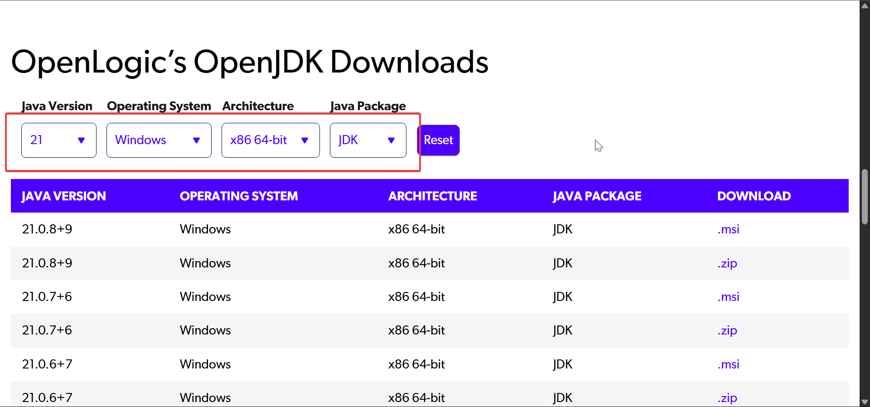The height and width of the screenshot is (407, 870).
Task: Click the Architecture column header
Action: pos(432,196)
